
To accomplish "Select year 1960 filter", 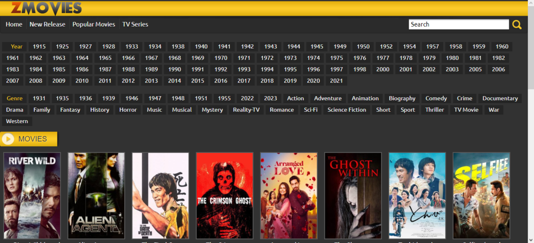I will [x=502, y=46].
